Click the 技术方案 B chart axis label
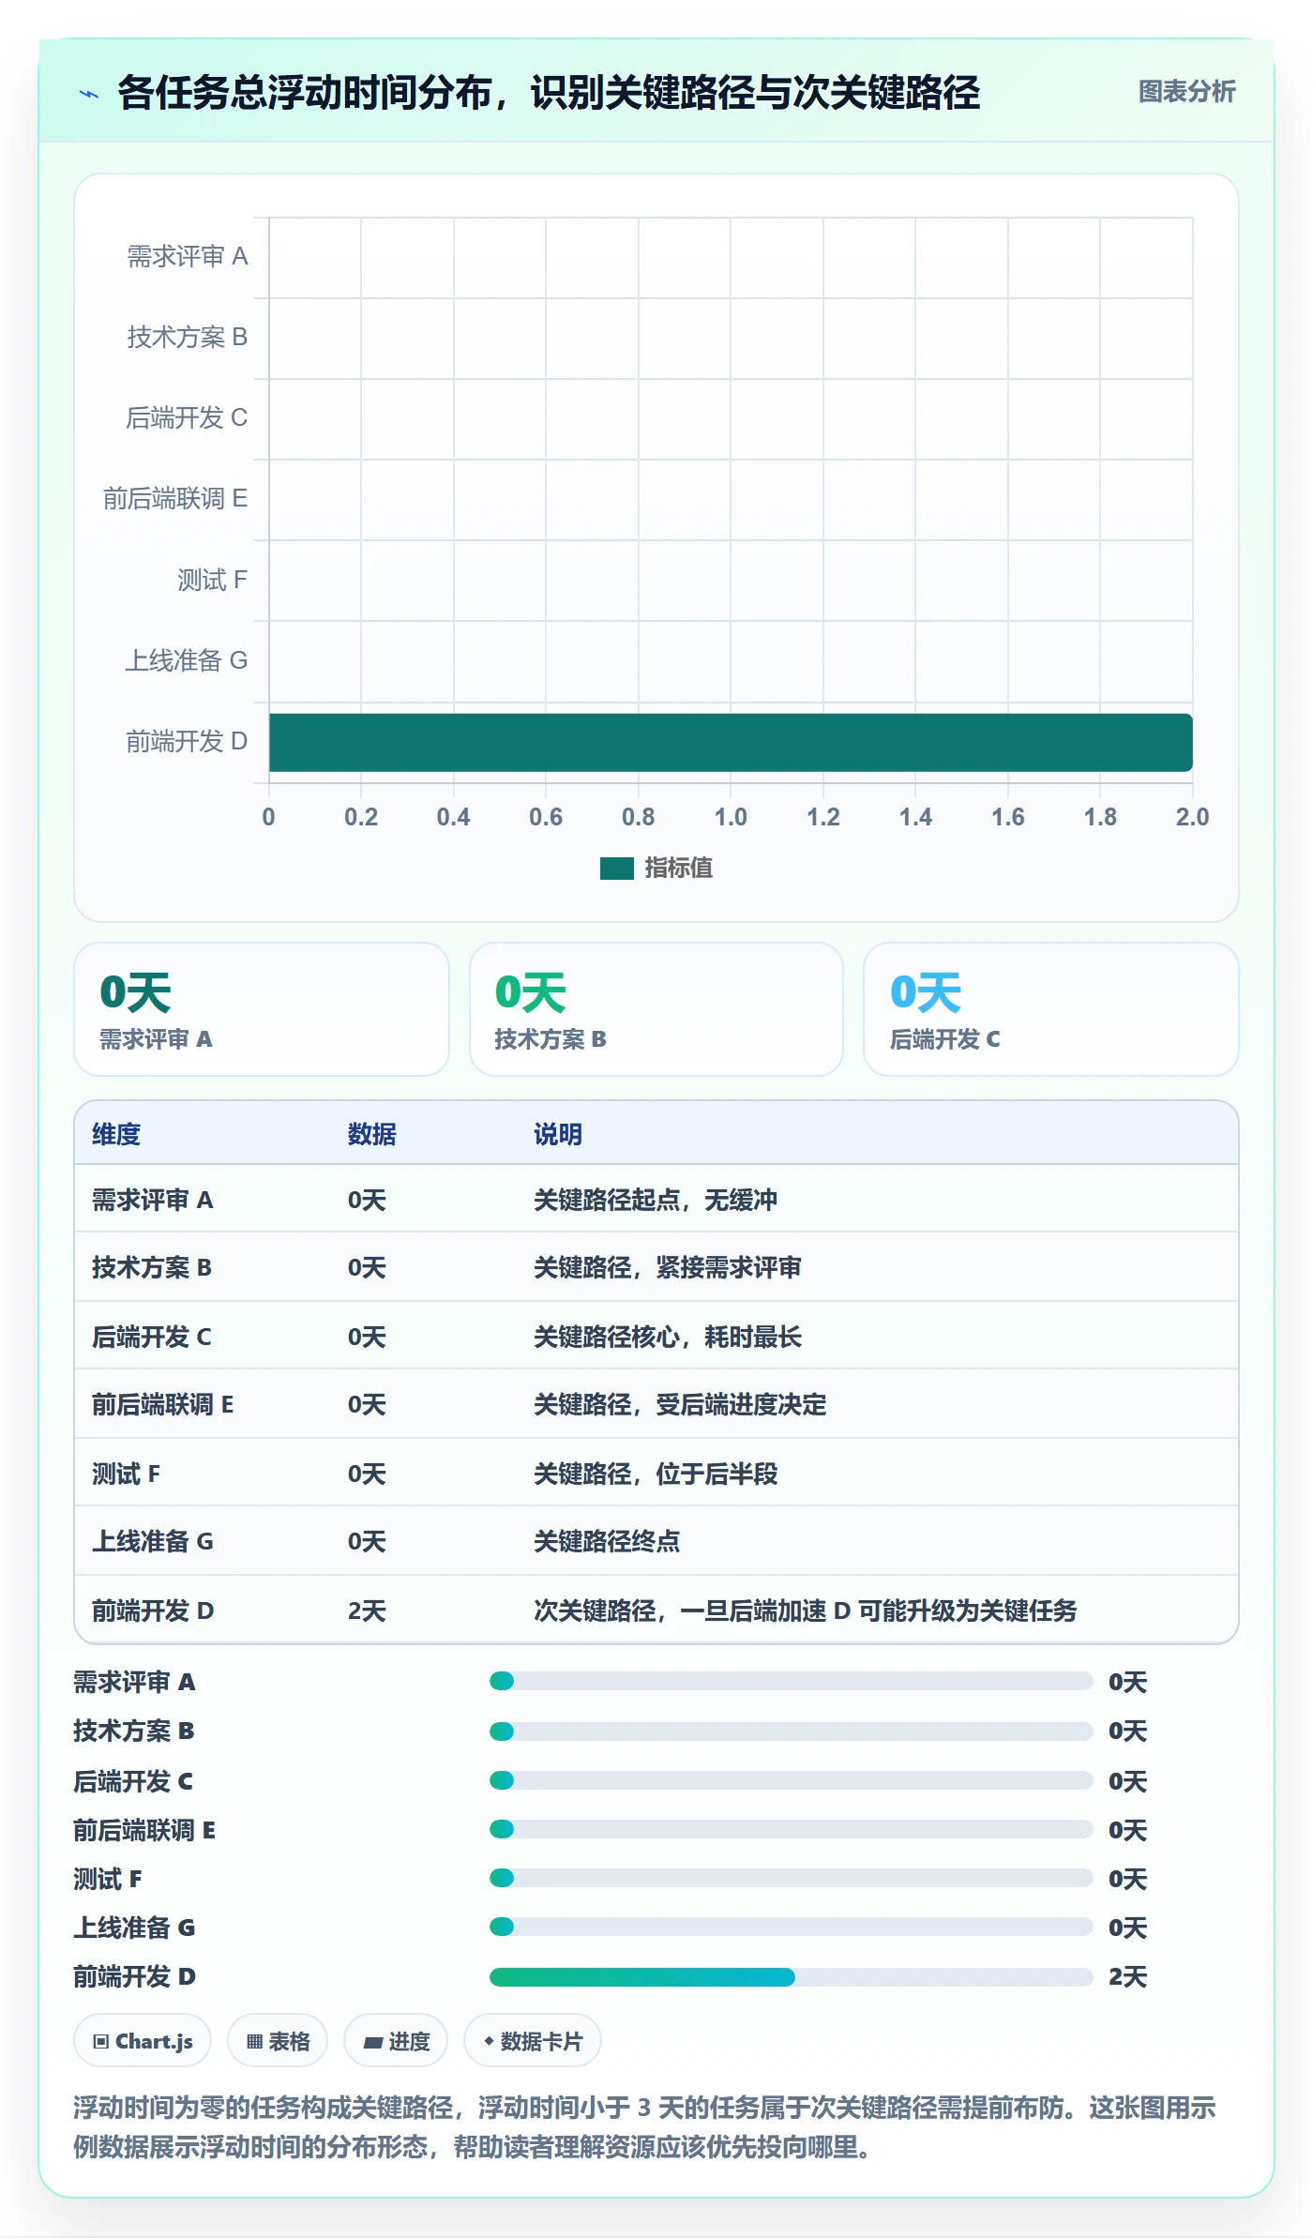 [188, 337]
